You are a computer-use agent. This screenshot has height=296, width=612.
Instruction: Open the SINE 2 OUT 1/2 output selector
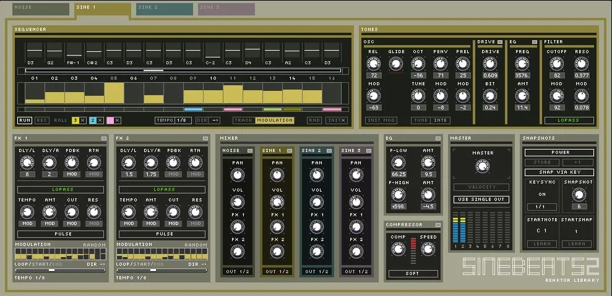coord(317,271)
